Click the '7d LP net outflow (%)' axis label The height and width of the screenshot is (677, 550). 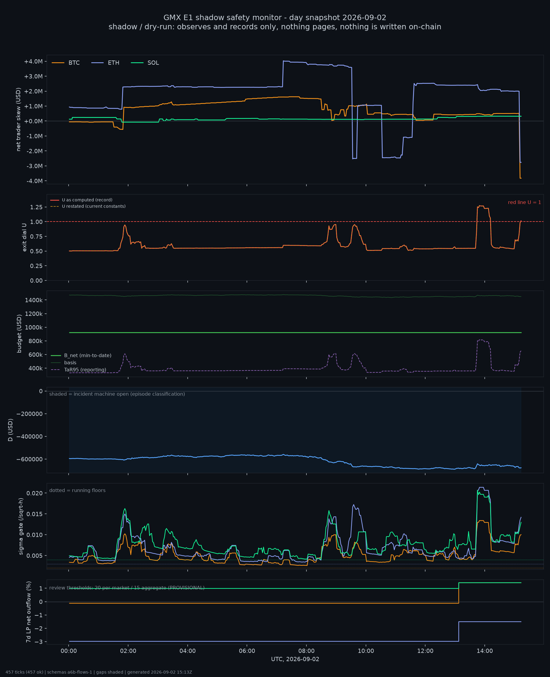28,612
